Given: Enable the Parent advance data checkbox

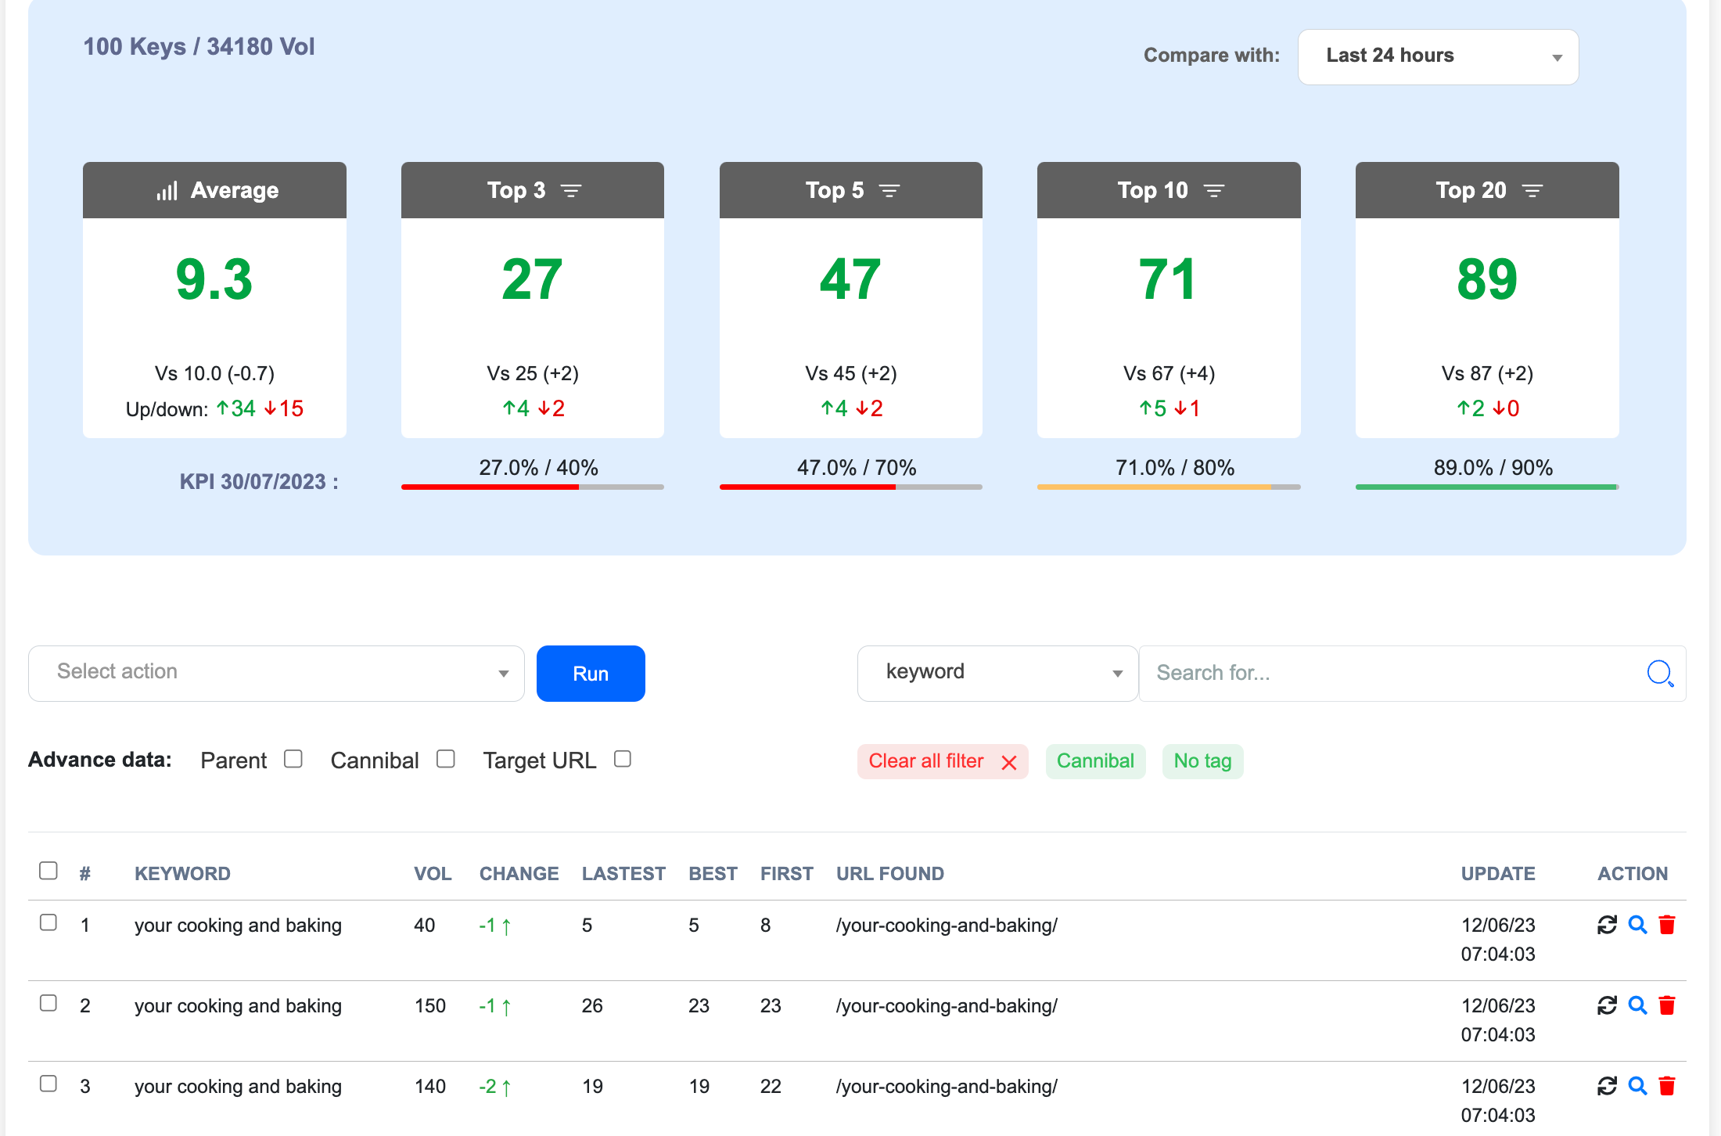Looking at the screenshot, I should (293, 759).
